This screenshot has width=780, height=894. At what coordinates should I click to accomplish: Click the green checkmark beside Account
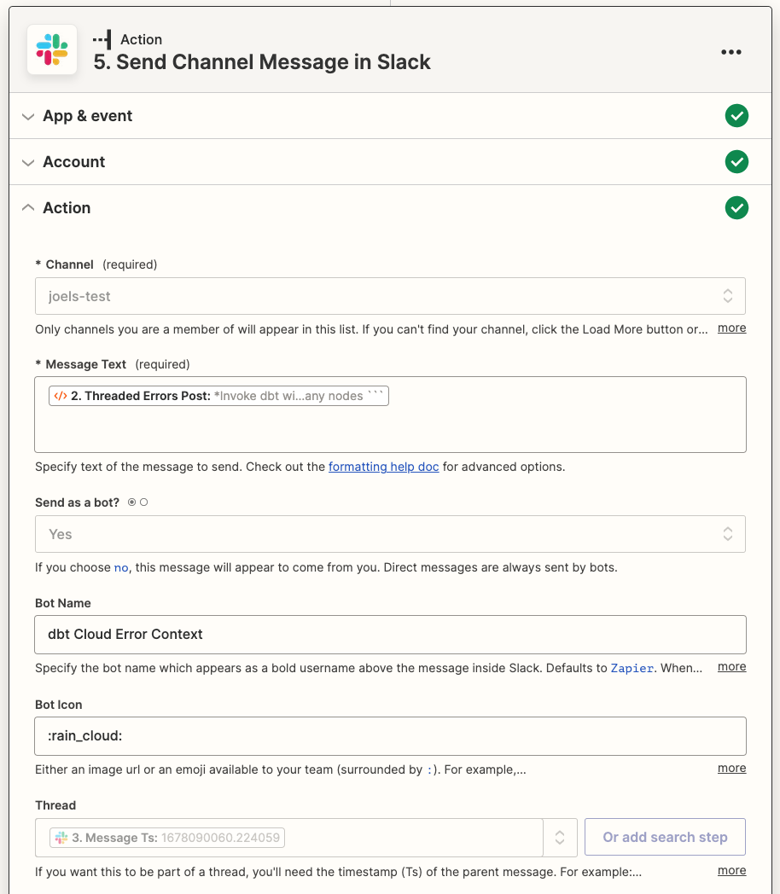pos(736,161)
